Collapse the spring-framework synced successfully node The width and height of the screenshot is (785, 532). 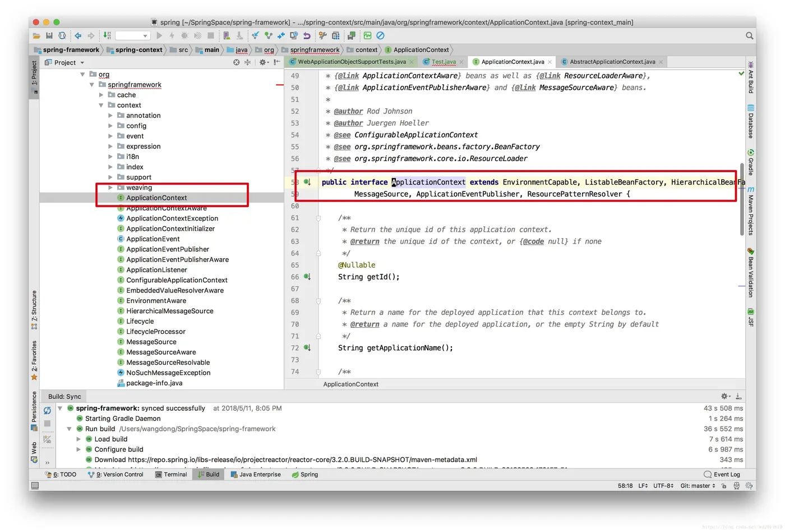coord(60,409)
